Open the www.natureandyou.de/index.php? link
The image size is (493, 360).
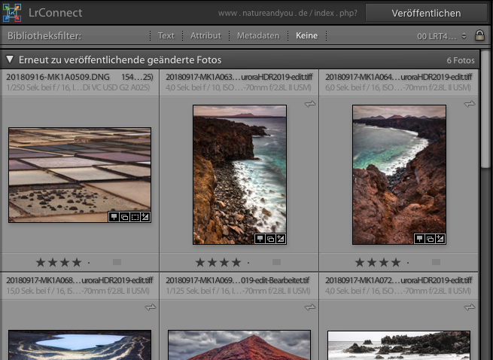[x=288, y=14]
